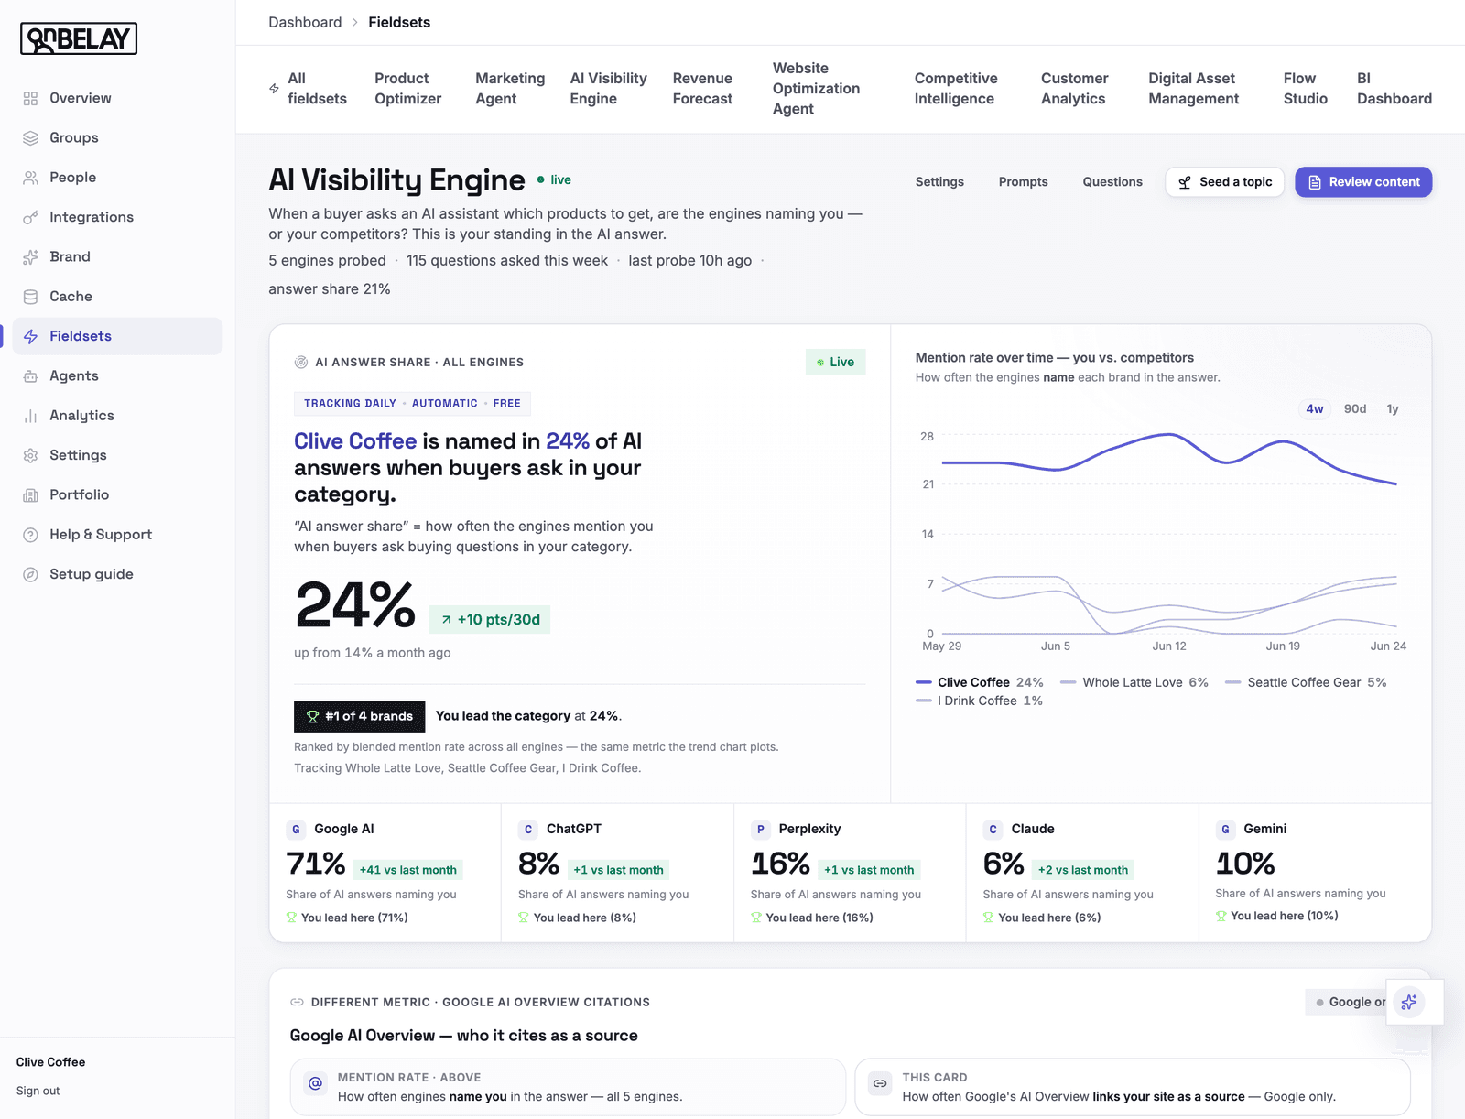1465x1119 pixels.
Task: Click the #1 of 4 brands badge
Action: point(360,716)
